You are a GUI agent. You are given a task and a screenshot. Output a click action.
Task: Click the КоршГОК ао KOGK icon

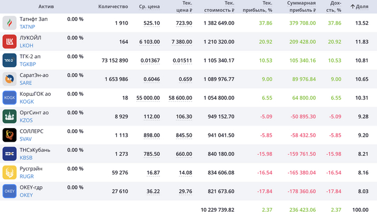click(x=10, y=97)
